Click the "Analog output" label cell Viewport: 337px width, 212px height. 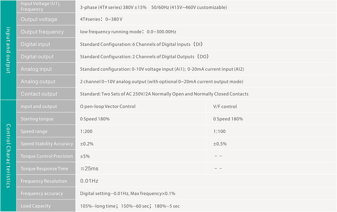click(x=38, y=81)
